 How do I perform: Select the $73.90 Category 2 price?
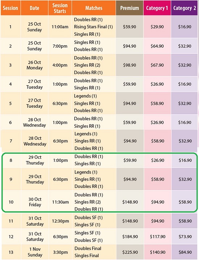[185, 236]
